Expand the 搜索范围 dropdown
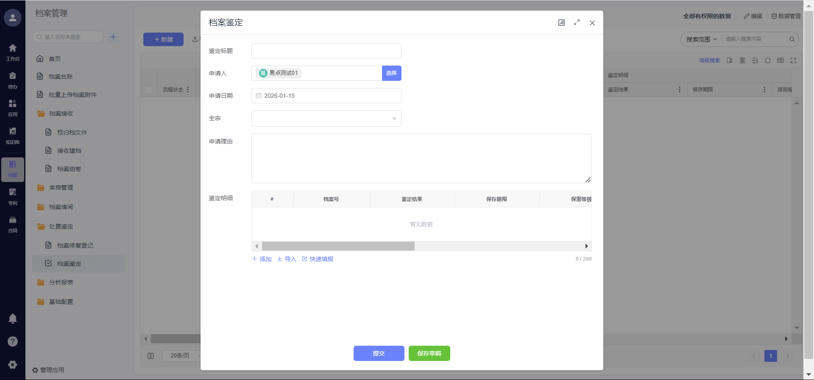Image resolution: width=814 pixels, height=380 pixels. click(x=701, y=39)
